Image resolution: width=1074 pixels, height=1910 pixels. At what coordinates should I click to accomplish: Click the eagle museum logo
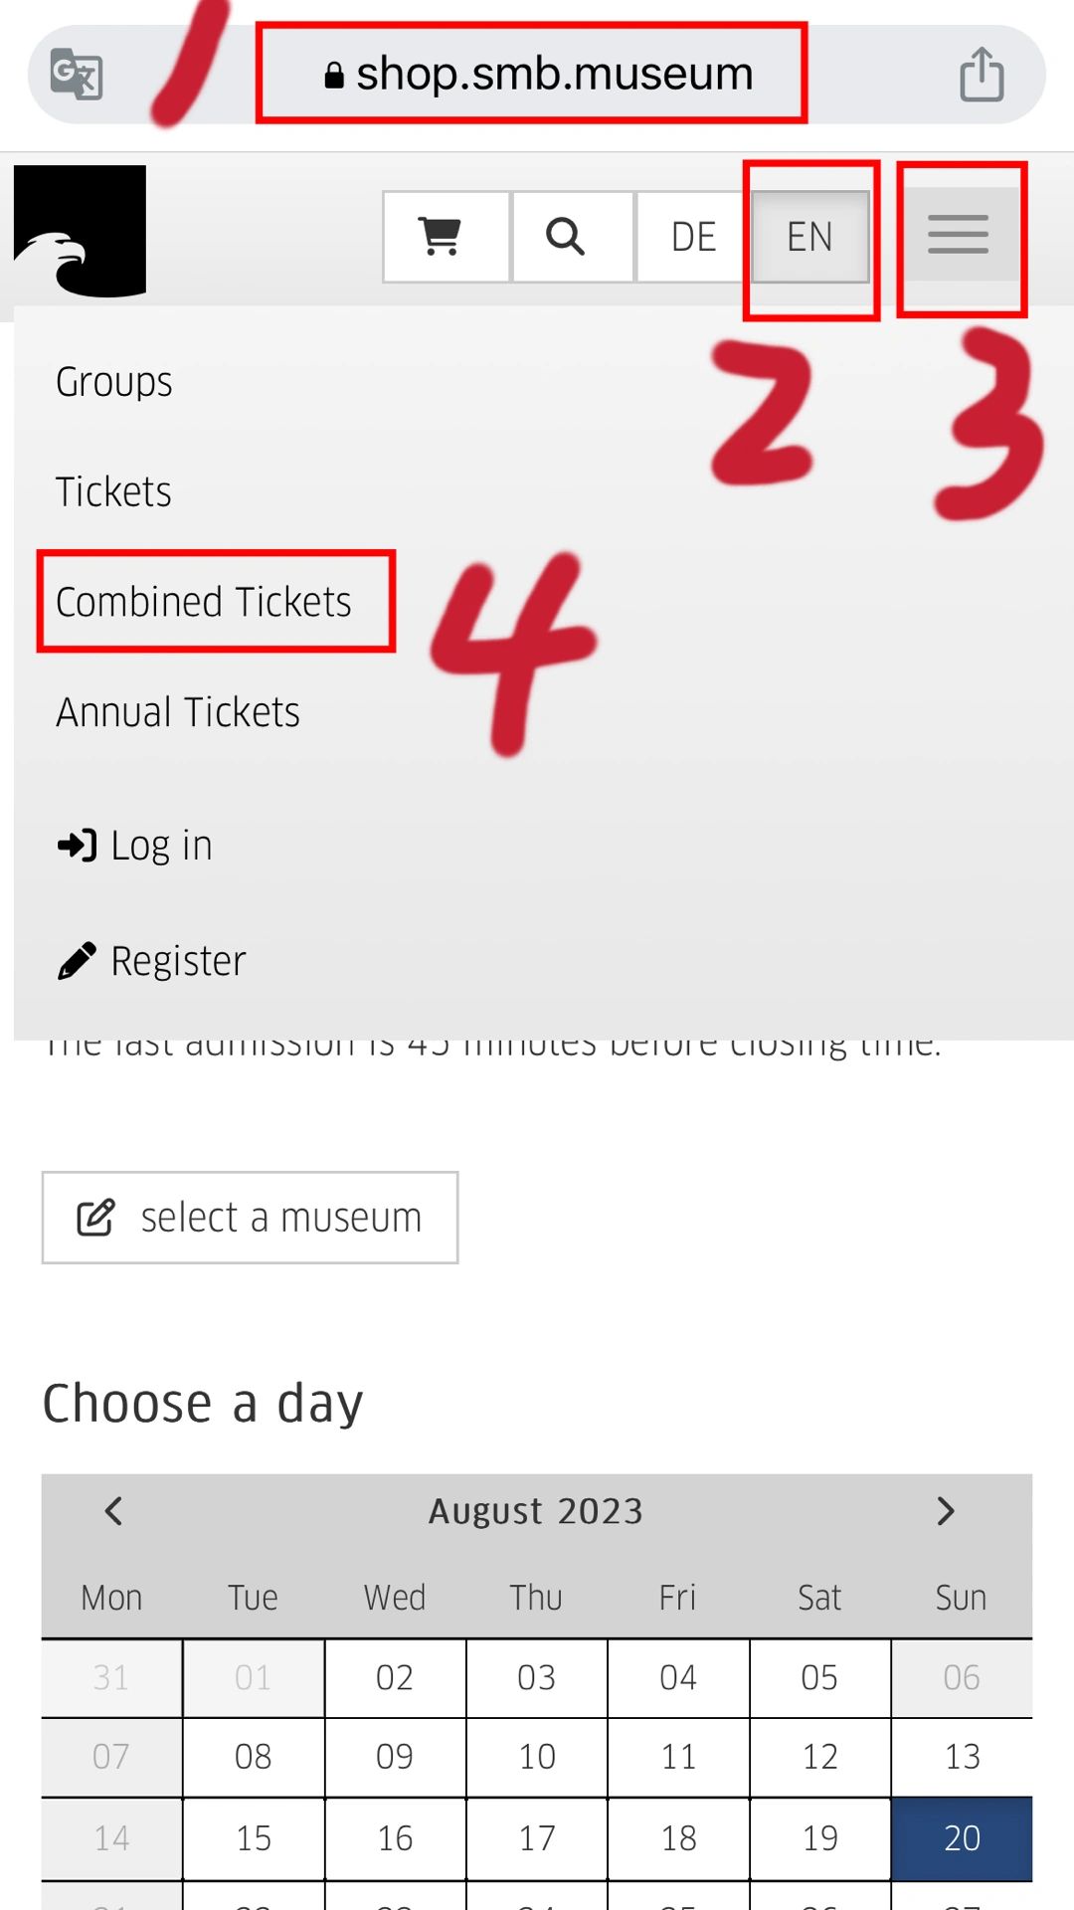pyautogui.click(x=80, y=231)
